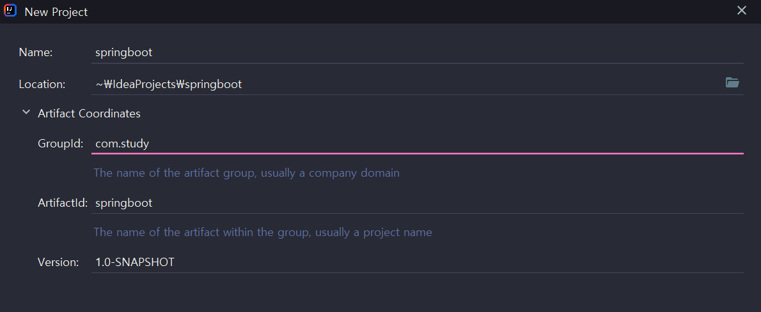
Task: Click the project name hint under ArtifactId
Action: (x=263, y=232)
